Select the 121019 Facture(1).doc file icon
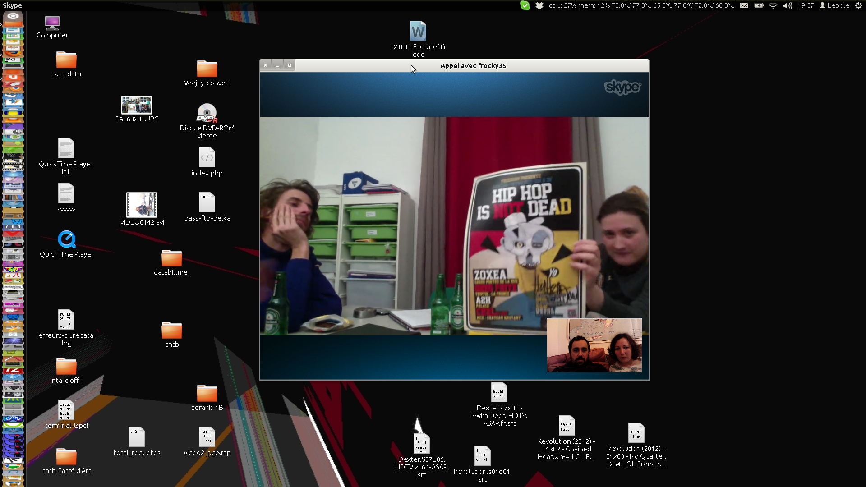 (x=418, y=32)
